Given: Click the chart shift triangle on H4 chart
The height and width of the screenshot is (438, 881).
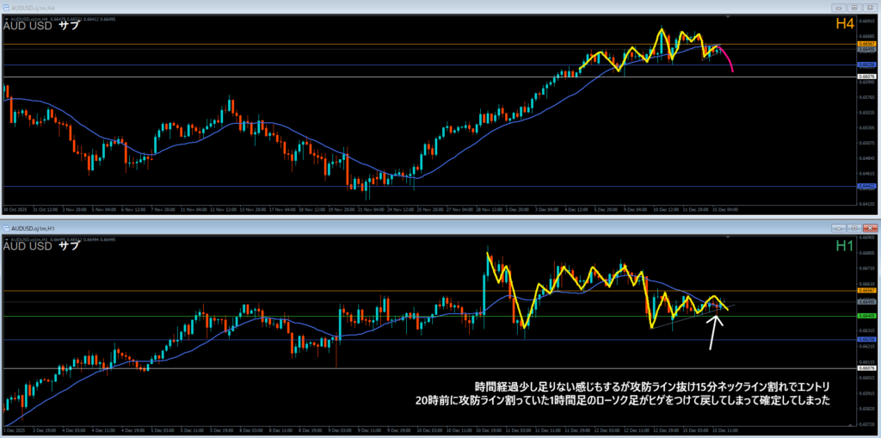Looking at the screenshot, I should click(x=730, y=17).
